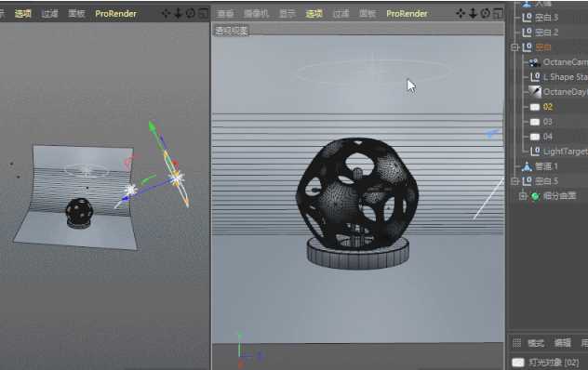
Task: Select the LightTarget null object
Action: click(565, 152)
